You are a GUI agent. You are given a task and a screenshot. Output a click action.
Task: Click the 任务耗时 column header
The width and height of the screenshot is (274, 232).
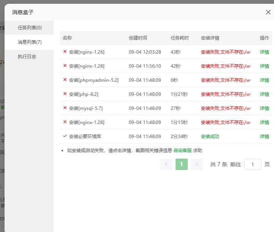(180, 38)
